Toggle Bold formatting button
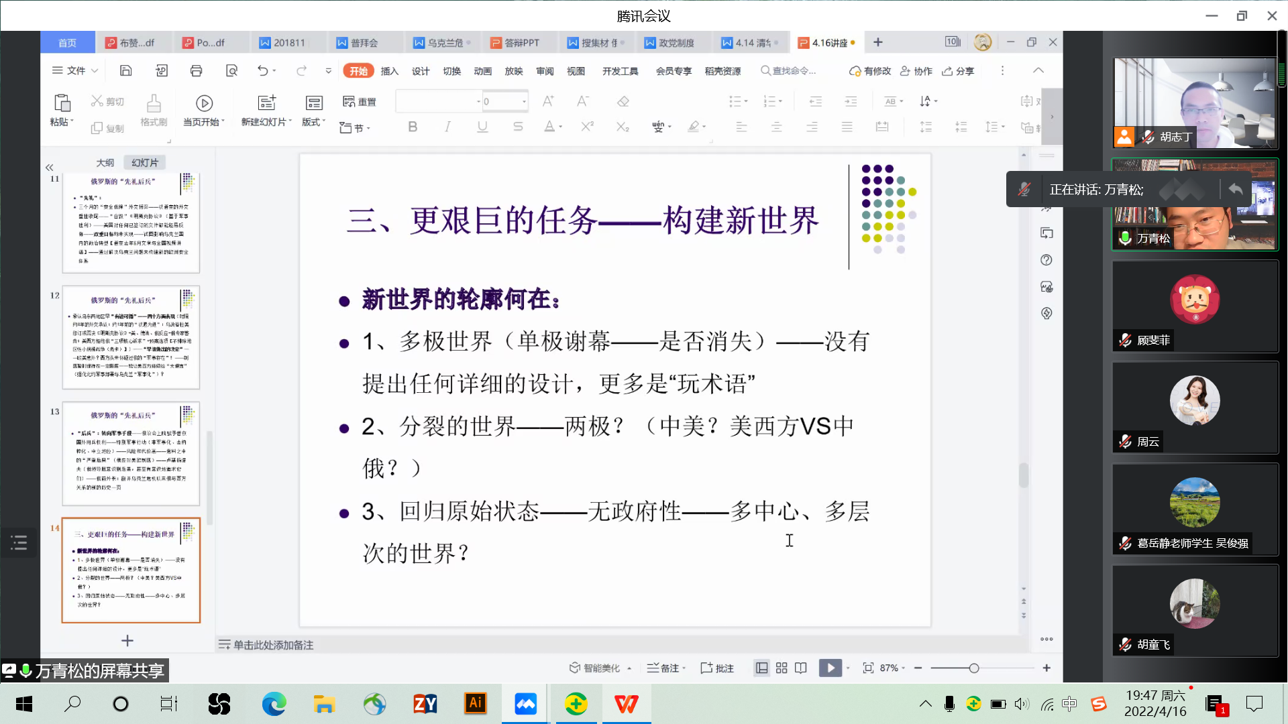The height and width of the screenshot is (724, 1288). 413,127
